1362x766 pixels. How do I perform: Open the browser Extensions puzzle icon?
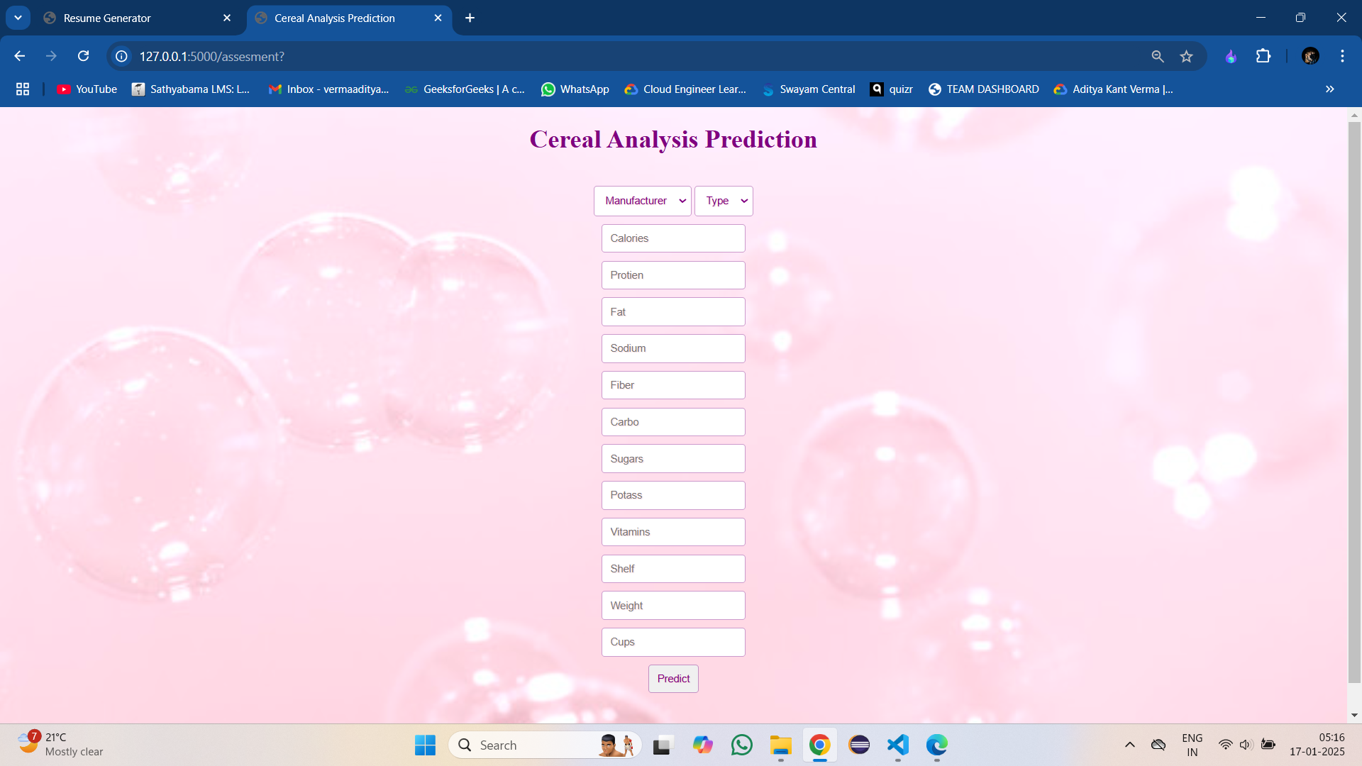click(1263, 56)
